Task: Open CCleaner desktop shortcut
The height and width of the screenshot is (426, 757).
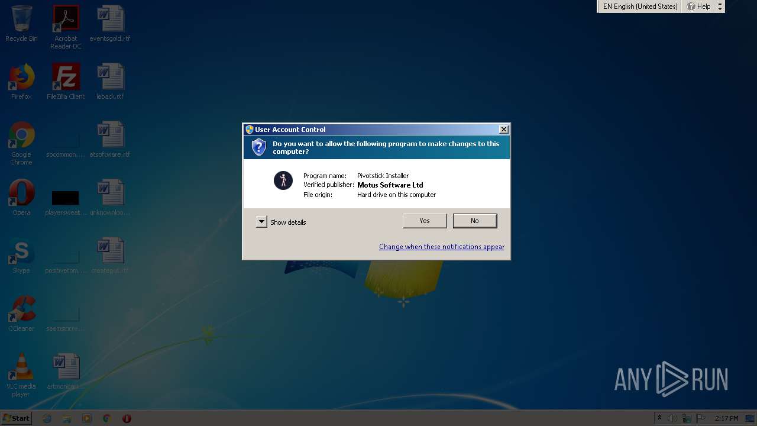Action: (21, 314)
